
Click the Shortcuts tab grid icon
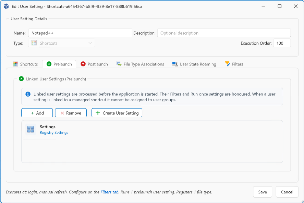pyautogui.click(x=15, y=64)
